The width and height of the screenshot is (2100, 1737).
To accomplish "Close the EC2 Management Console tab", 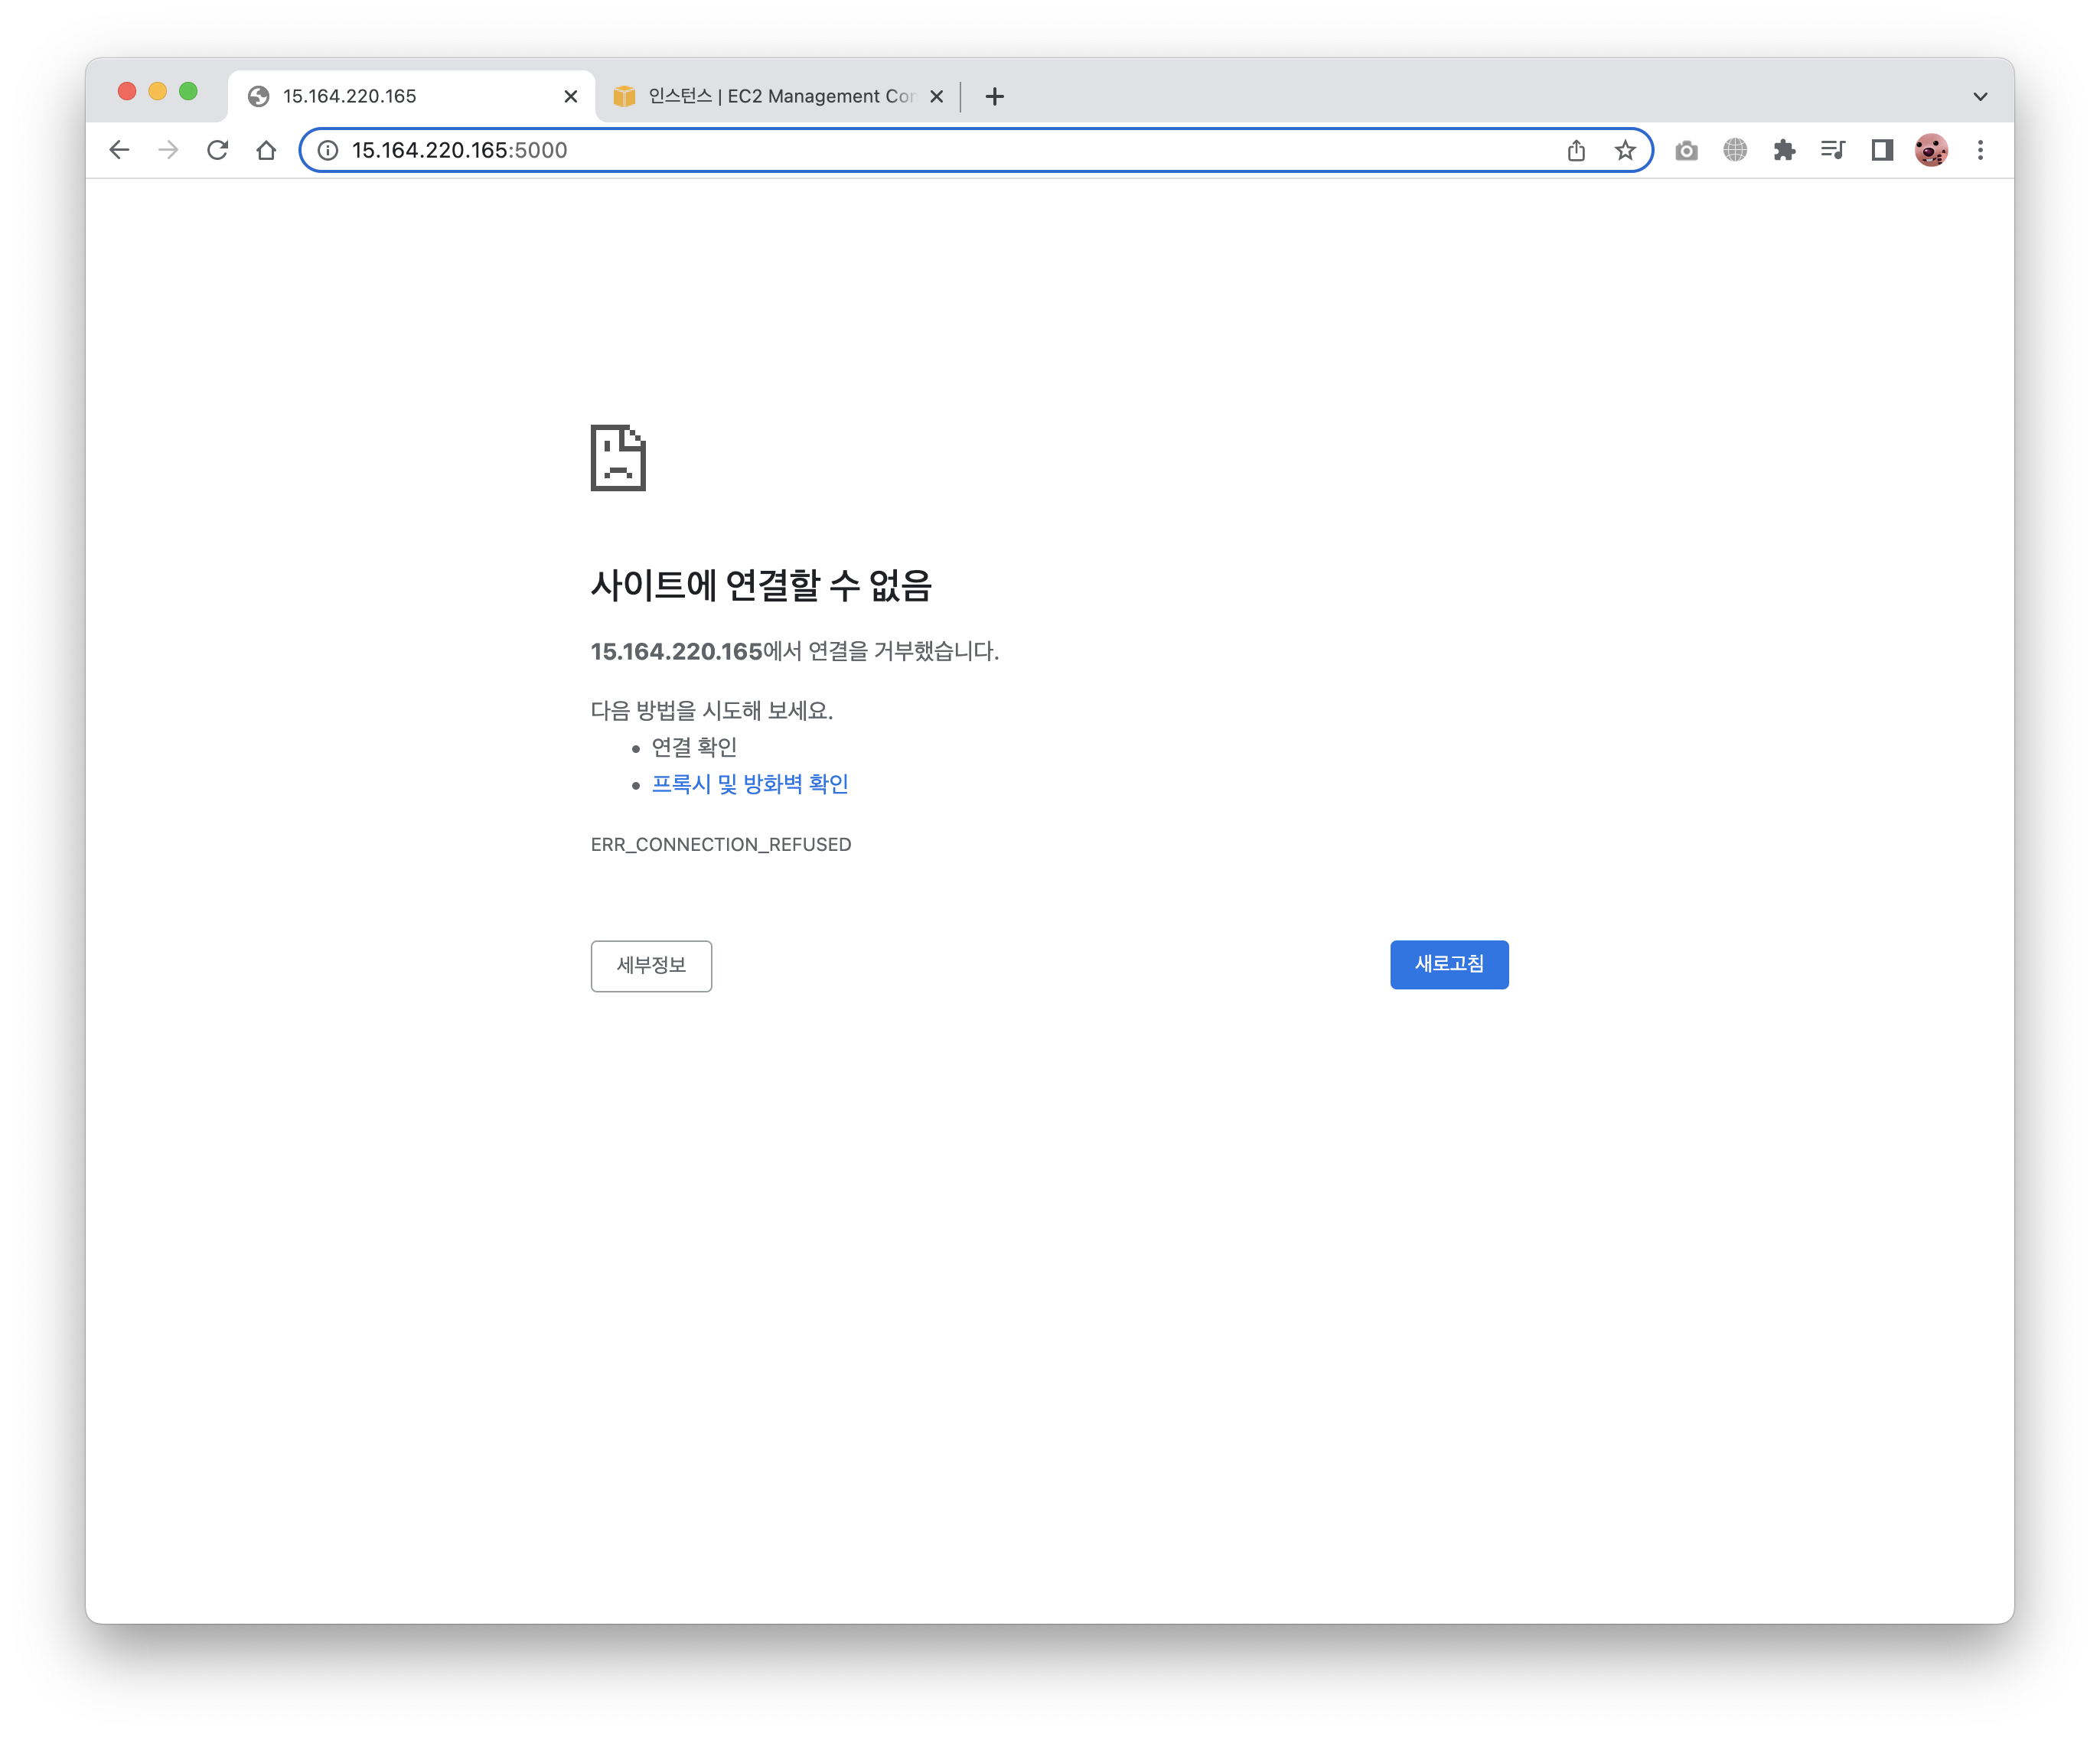I will (936, 96).
